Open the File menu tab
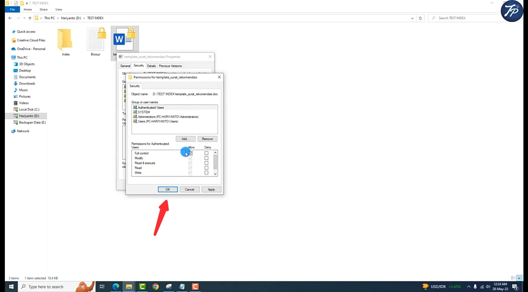 pos(12,9)
